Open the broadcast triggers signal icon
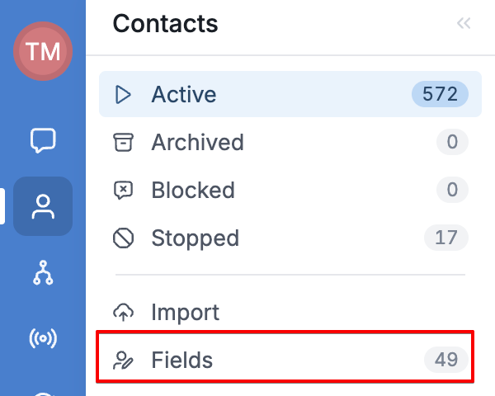The height and width of the screenshot is (396, 495). 43,338
